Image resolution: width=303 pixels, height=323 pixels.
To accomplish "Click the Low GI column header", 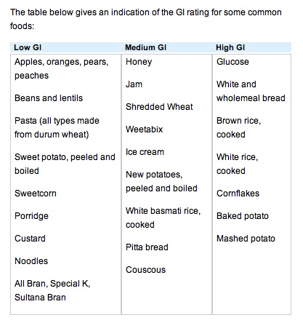I will [x=28, y=47].
